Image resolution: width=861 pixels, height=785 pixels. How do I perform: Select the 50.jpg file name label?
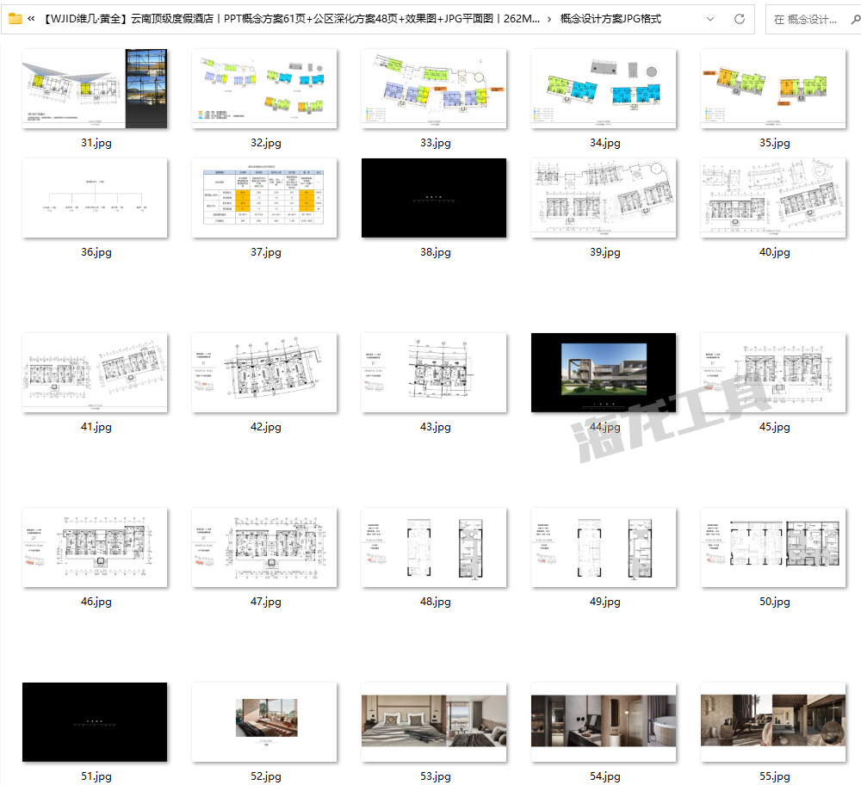[774, 602]
